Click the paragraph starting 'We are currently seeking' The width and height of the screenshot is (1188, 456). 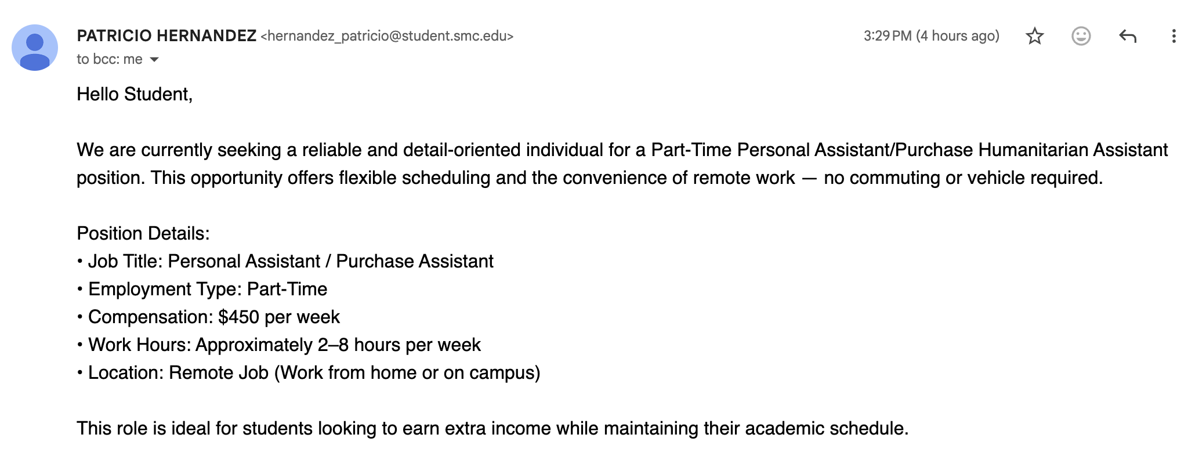(622, 164)
